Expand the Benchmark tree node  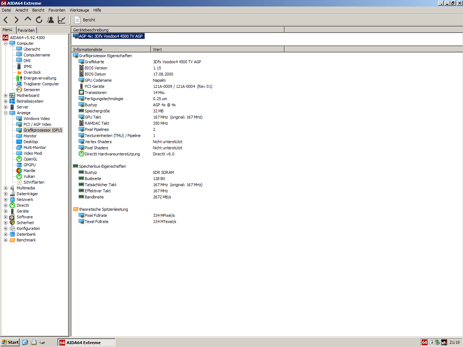pyautogui.click(x=6, y=240)
